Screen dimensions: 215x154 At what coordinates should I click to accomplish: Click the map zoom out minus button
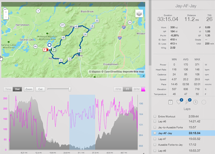[6, 17]
